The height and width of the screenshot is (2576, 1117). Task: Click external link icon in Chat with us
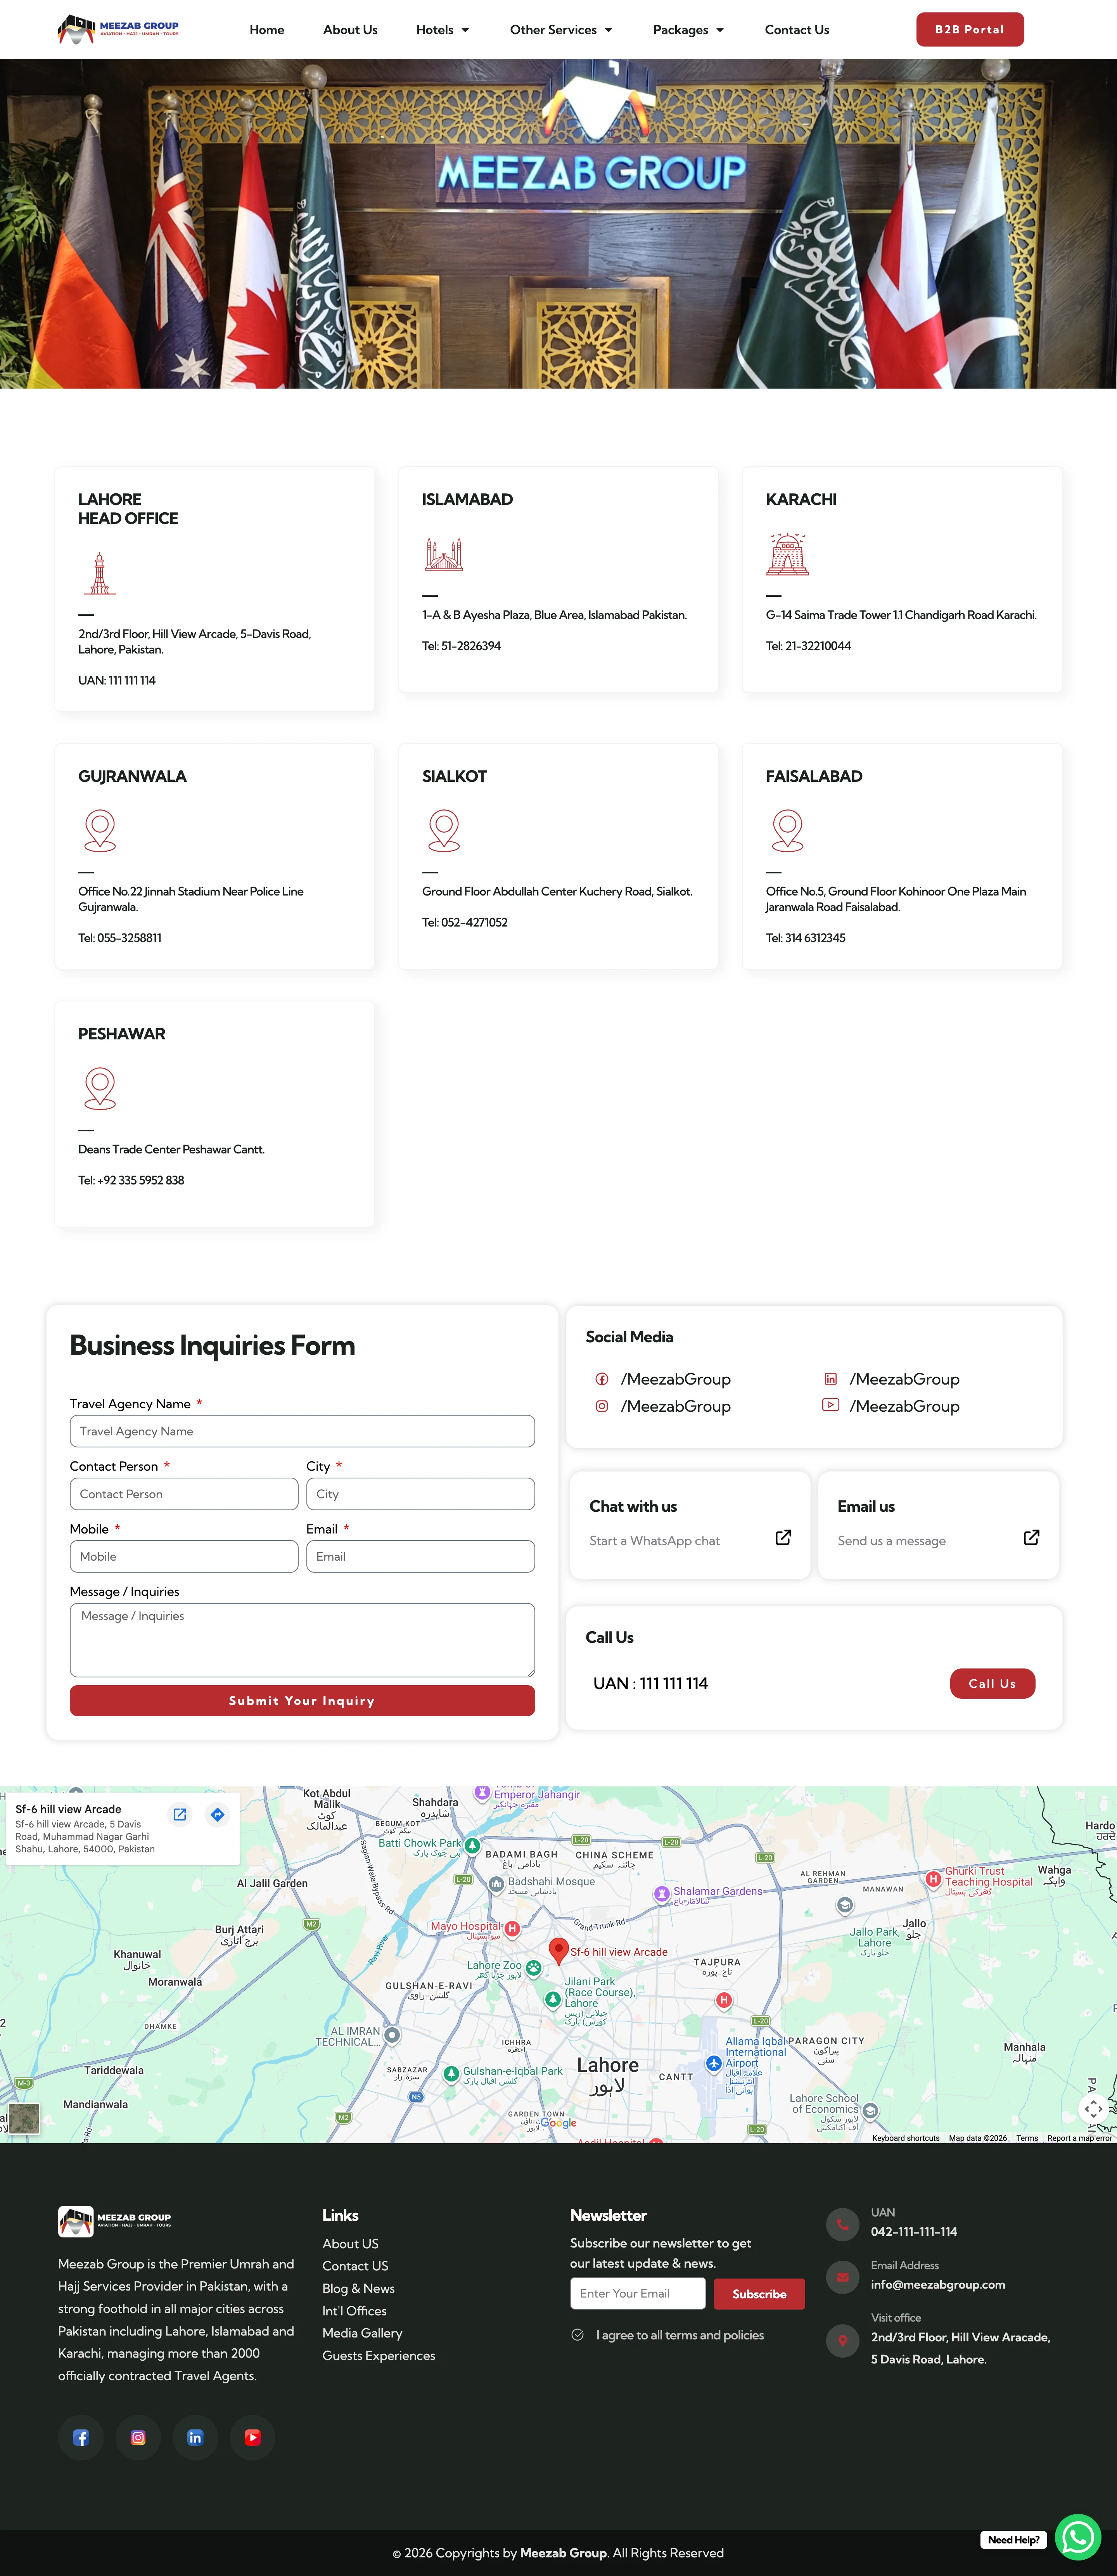pos(783,1537)
